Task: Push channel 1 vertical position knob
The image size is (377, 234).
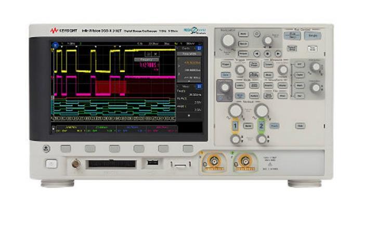Action: (x=235, y=139)
